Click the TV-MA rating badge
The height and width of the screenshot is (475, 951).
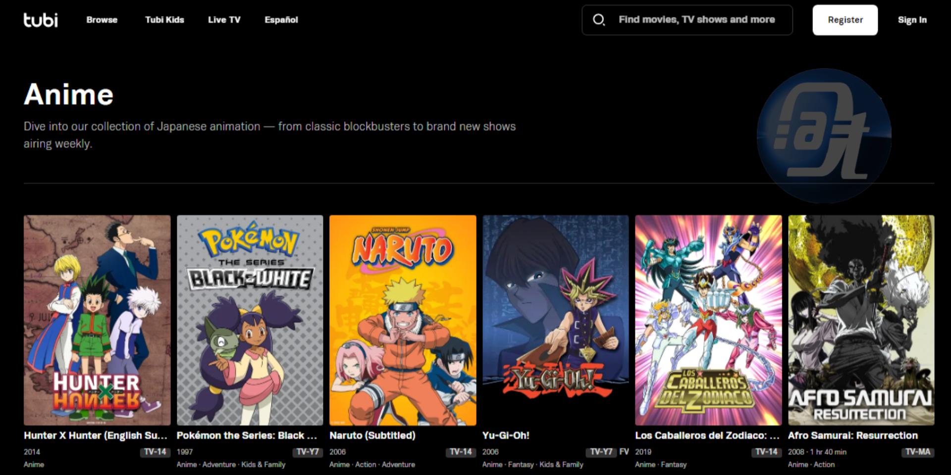coord(918,452)
